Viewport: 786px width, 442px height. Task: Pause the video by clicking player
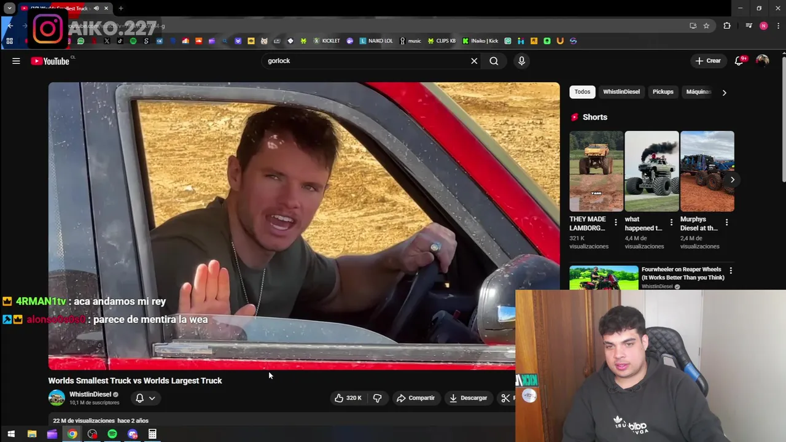click(x=304, y=226)
